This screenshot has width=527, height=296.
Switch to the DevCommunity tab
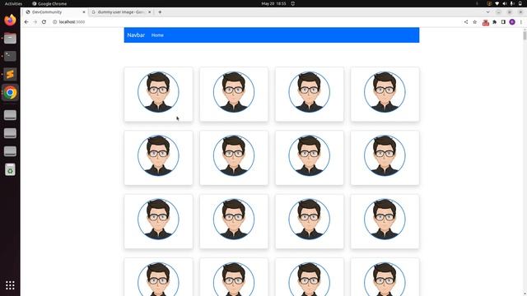[55, 12]
